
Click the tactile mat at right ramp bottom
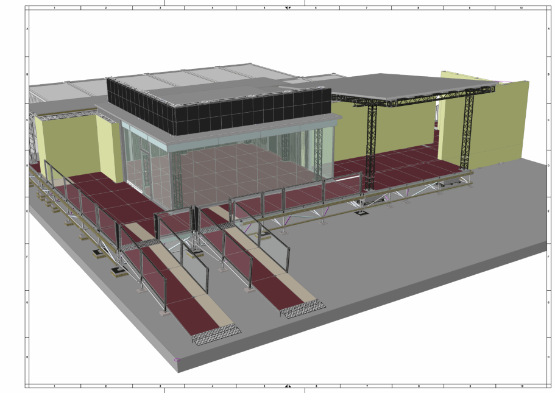pyautogui.click(x=303, y=309)
